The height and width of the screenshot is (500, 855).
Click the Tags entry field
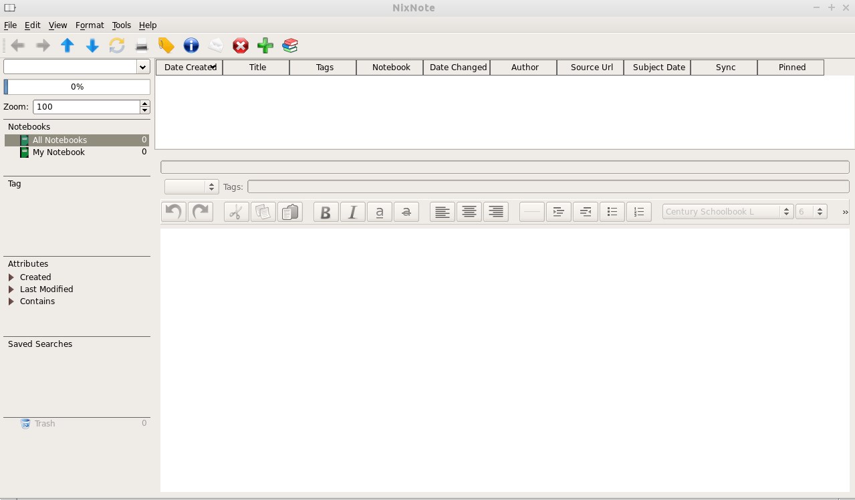tap(548, 187)
